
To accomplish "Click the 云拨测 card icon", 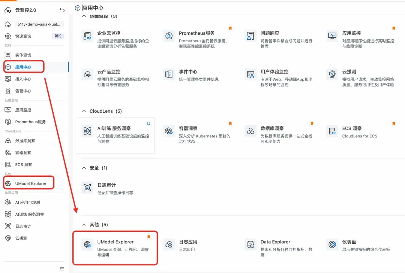I will pyautogui.click(x=332, y=74).
